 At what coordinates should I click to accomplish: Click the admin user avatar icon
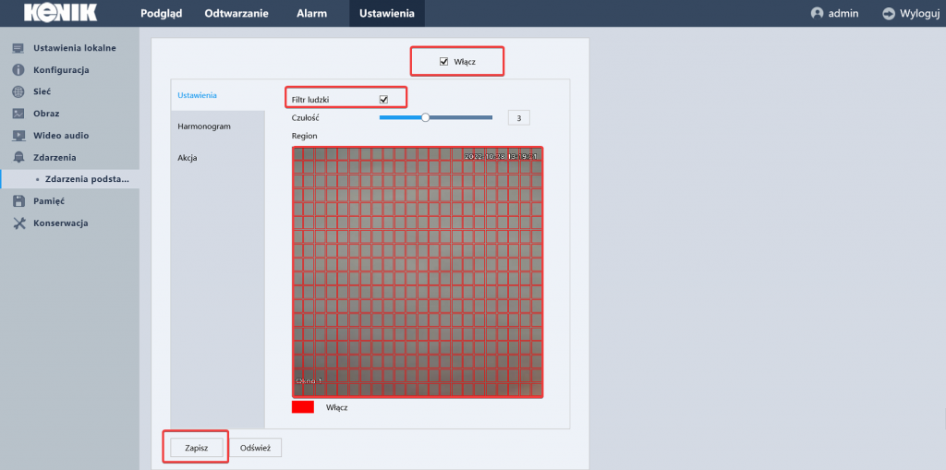pyautogui.click(x=817, y=14)
